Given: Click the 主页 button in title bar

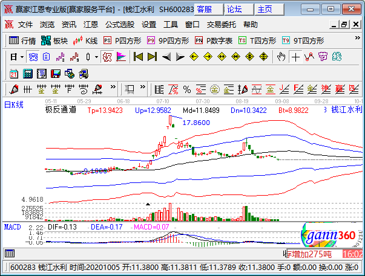Looking at the screenshot, I should coord(269,9).
